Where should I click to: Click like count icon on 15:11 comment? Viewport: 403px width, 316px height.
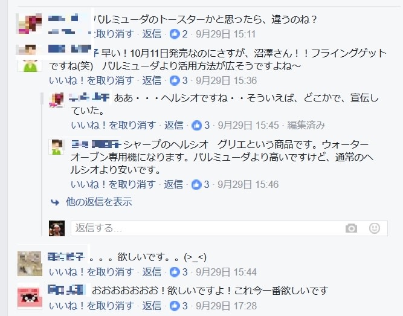coord(175,34)
